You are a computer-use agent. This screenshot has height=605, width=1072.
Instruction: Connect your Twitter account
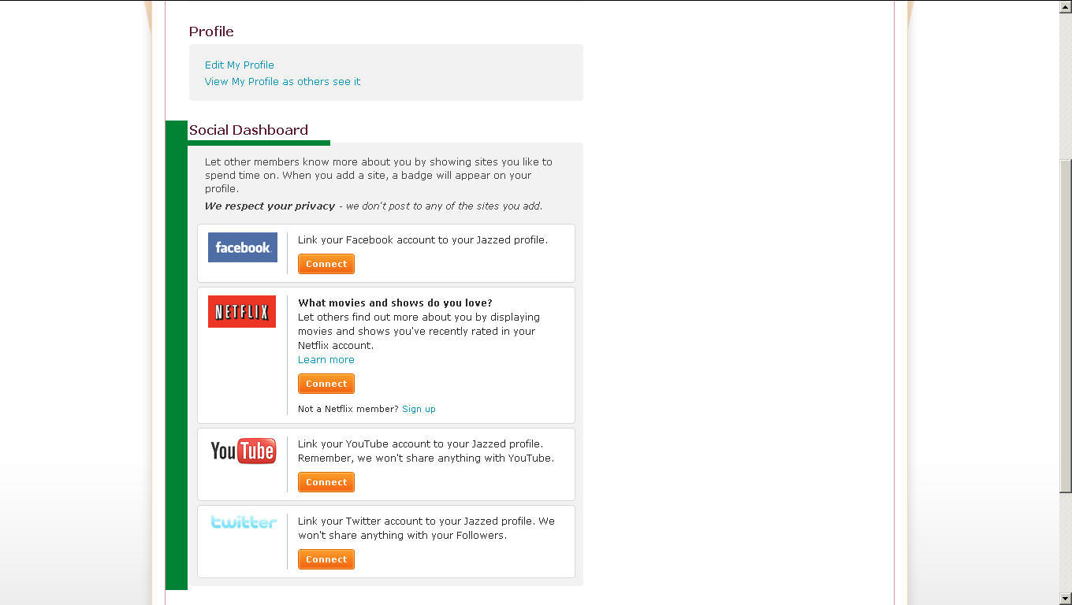click(326, 559)
